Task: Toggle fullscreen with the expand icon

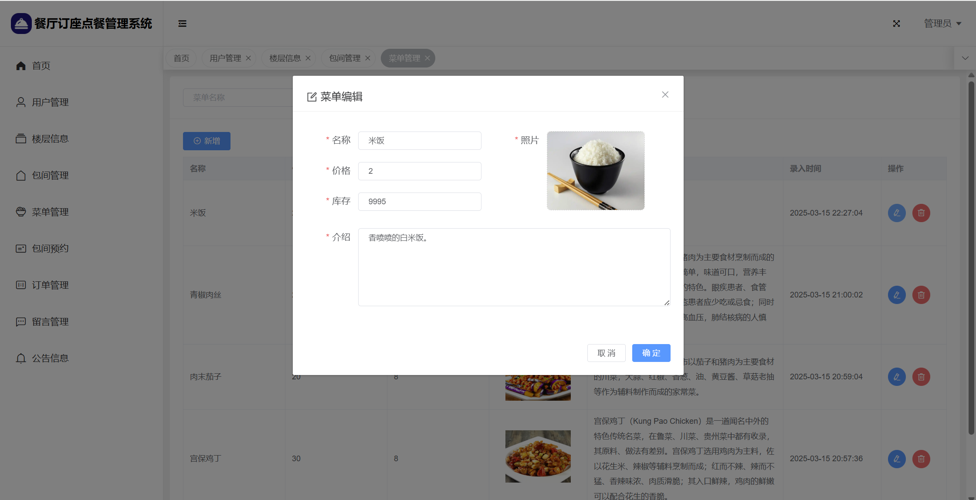Action: click(x=896, y=24)
